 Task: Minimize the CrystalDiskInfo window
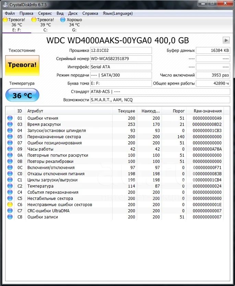(203, 3)
